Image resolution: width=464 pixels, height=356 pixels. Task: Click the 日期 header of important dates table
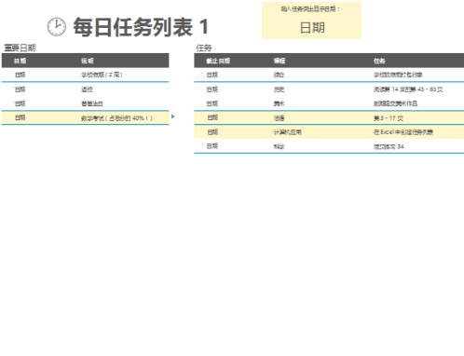tap(20, 61)
